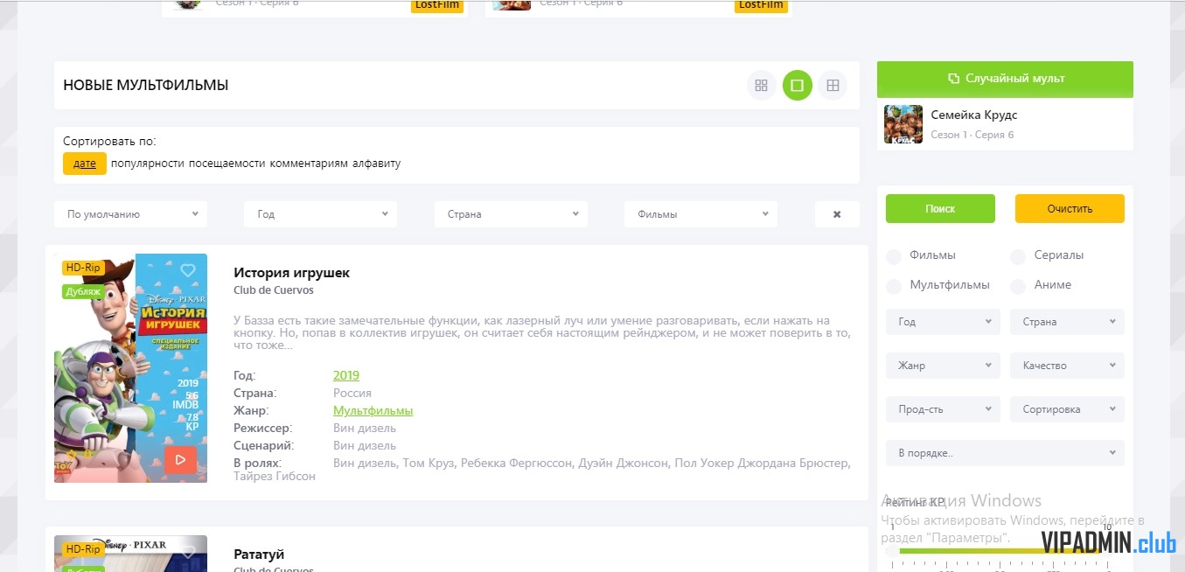Screen dimensions: 1185x572
Task: Select the Мультфильмы radio option
Action: pyautogui.click(x=894, y=286)
